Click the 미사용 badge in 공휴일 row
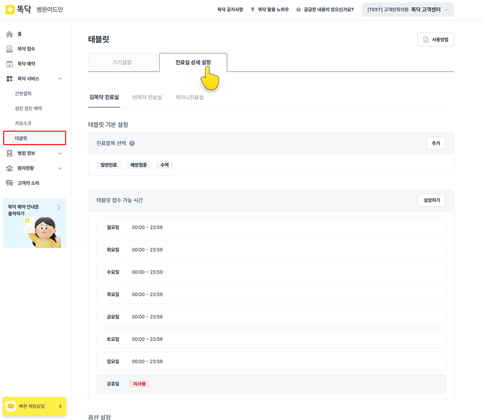Screen dimensions: 482x420 [139, 384]
